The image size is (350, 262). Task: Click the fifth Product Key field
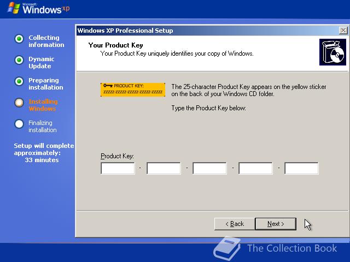pyautogui.click(x=301, y=168)
